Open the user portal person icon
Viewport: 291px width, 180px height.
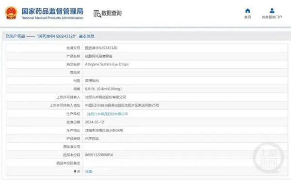pyautogui.click(x=272, y=11)
